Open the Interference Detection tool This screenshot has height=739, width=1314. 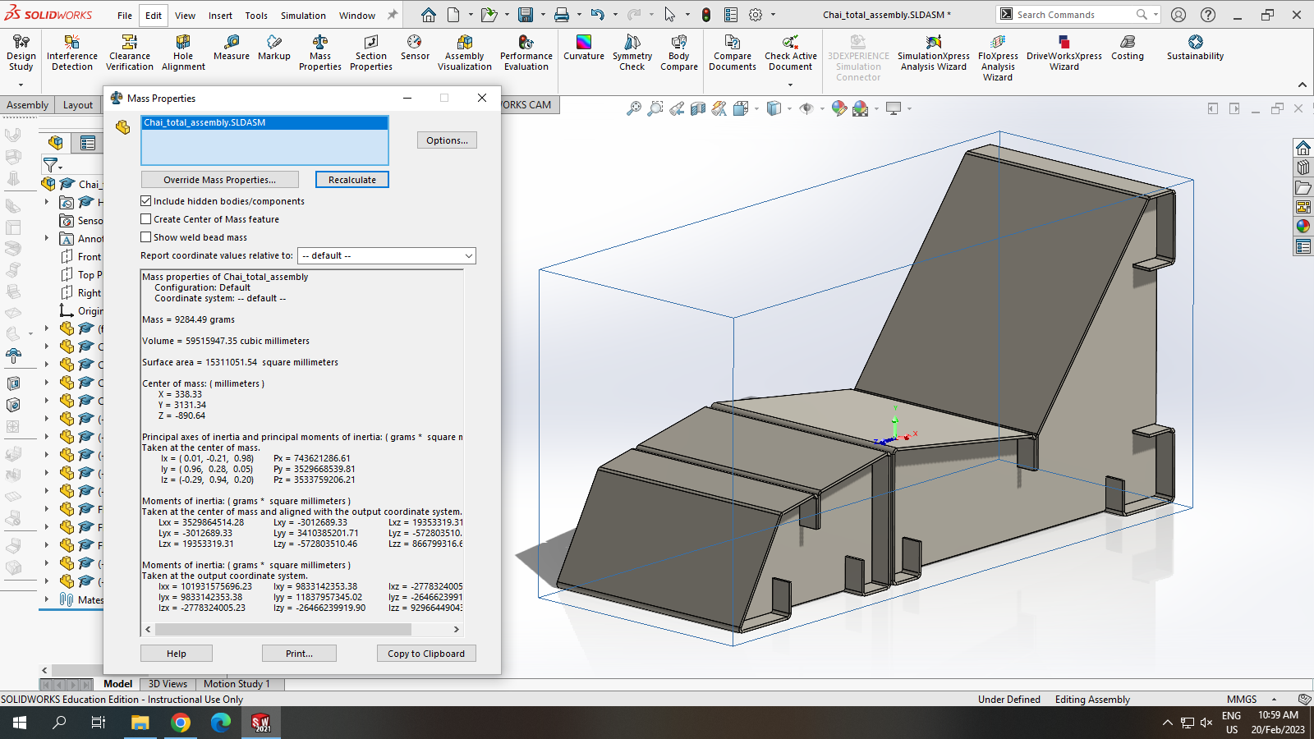tap(72, 53)
